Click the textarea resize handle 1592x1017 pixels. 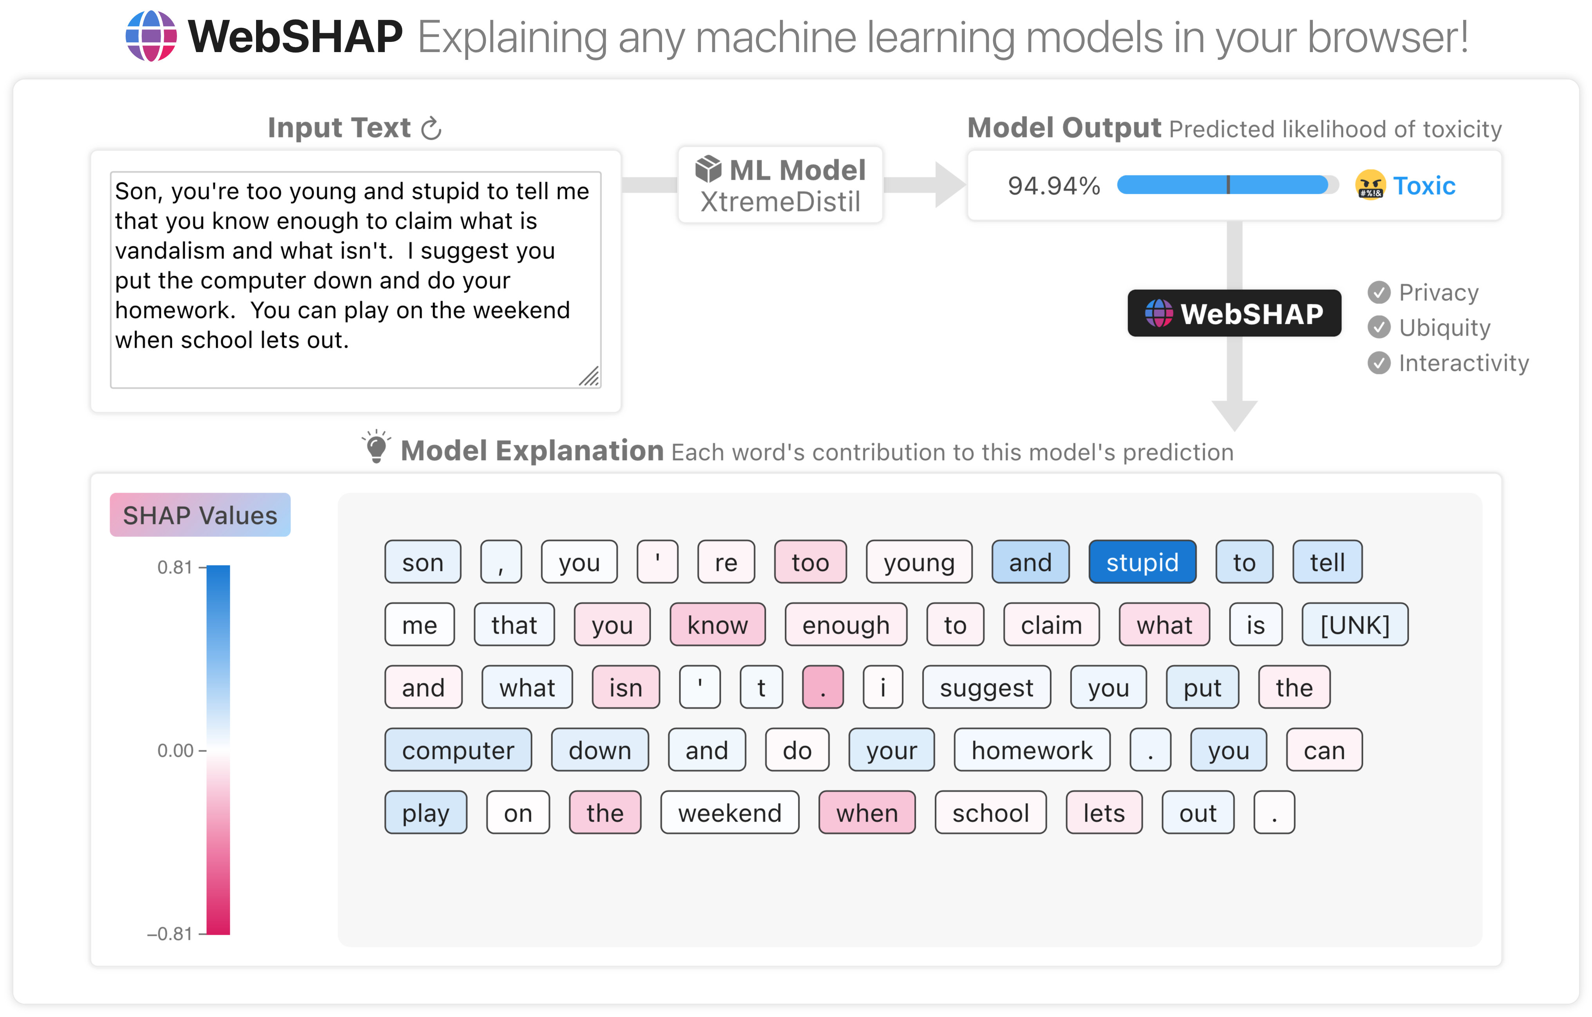tap(589, 376)
